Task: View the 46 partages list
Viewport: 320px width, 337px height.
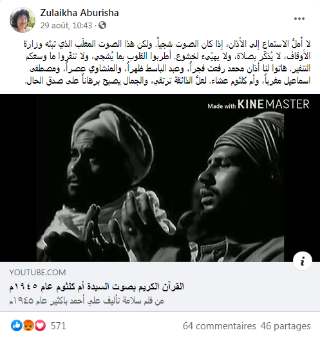Action: coord(286,326)
